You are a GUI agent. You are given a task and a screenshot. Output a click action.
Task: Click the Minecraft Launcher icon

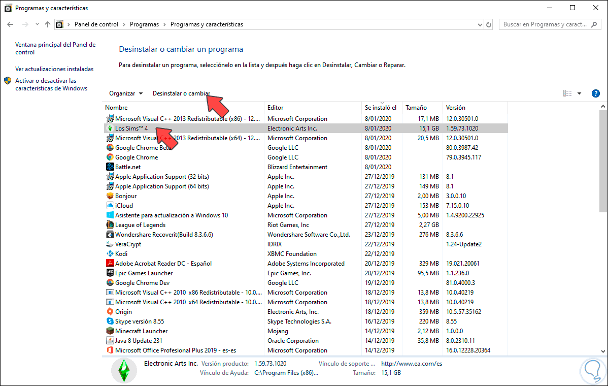click(x=110, y=331)
